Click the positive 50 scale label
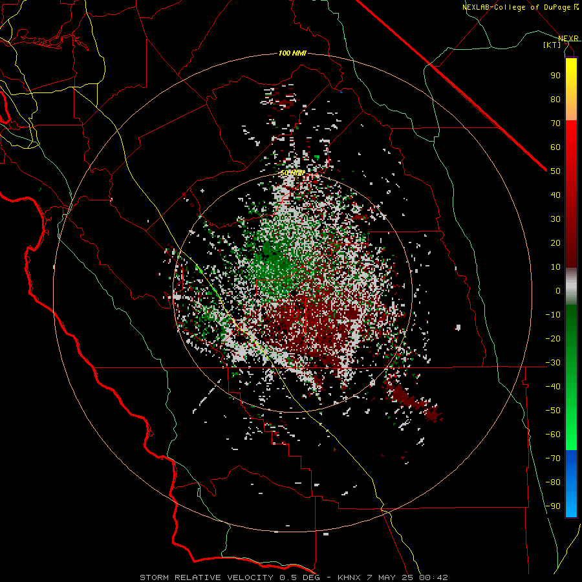582x582 pixels. click(555, 171)
